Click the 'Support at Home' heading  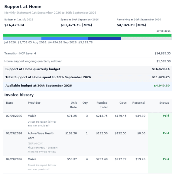[23, 7]
